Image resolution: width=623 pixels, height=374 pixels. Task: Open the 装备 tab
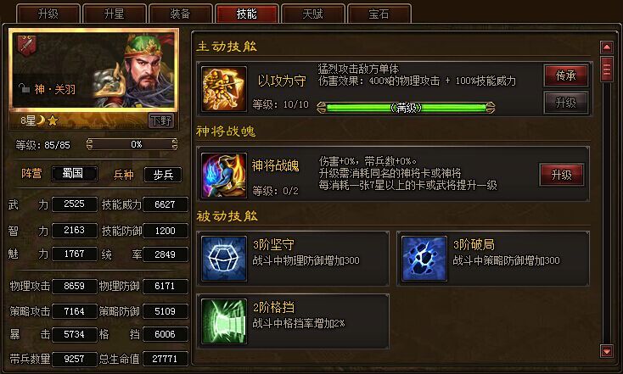tap(181, 14)
